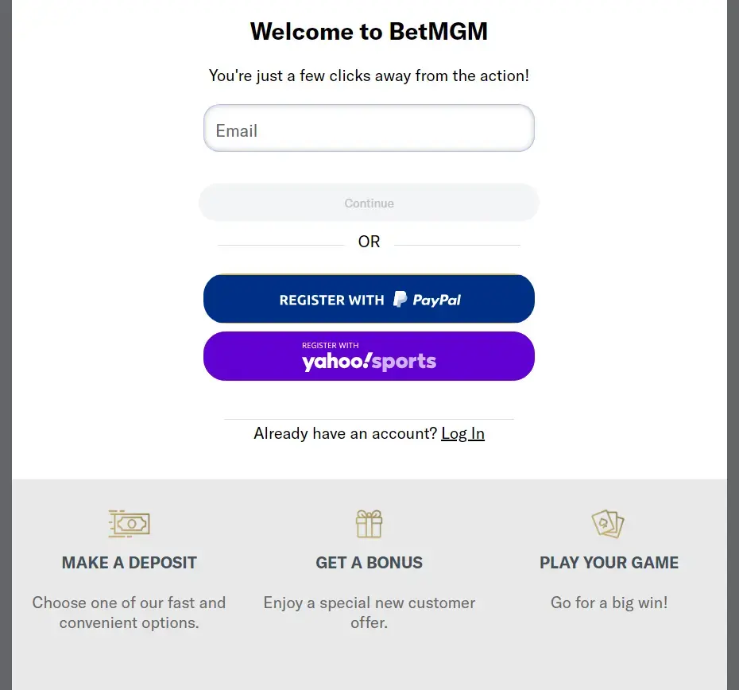Click the icon above MAKE A DEPOSIT
Viewport: 739px width, 690px height.
tap(129, 524)
